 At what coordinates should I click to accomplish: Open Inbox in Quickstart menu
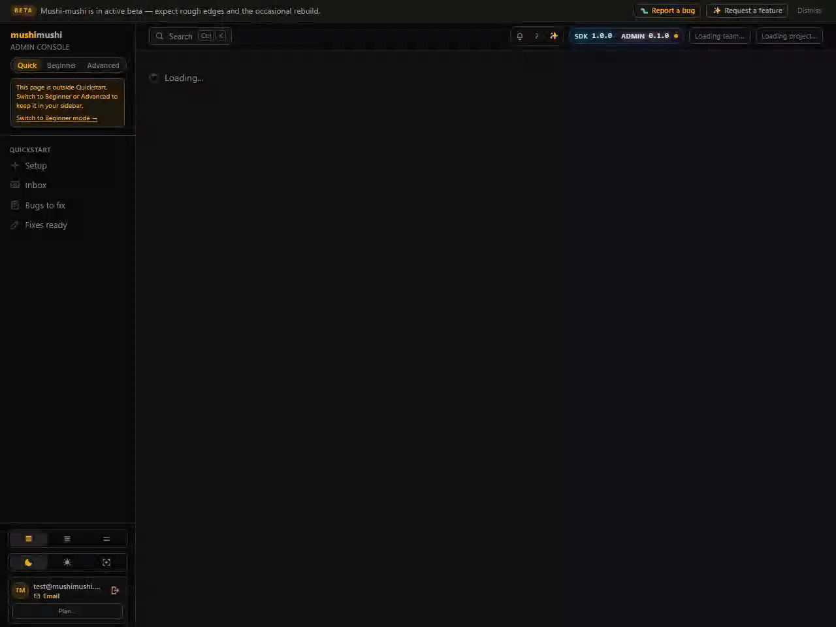click(x=68, y=185)
